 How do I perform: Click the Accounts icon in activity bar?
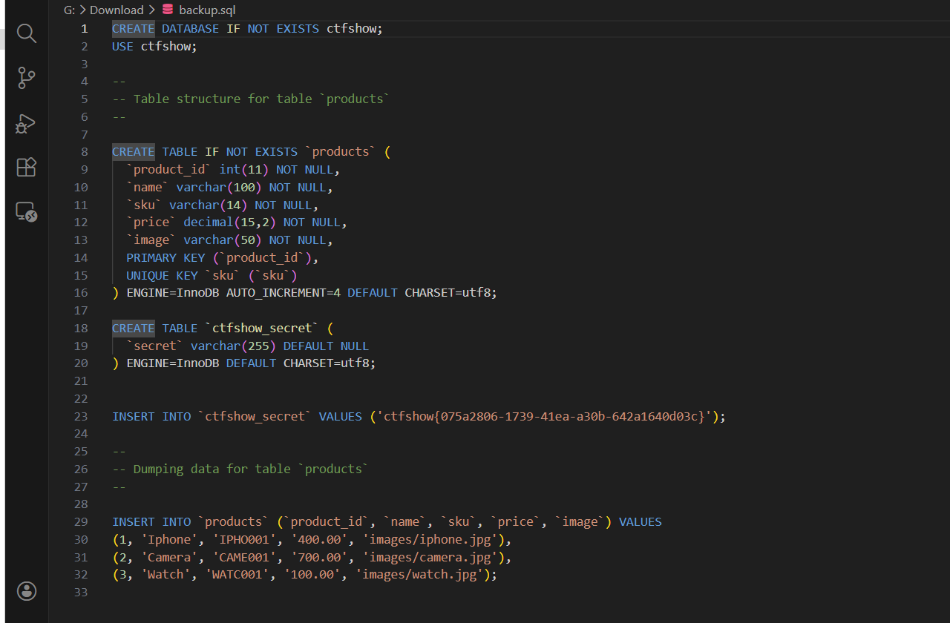27,590
